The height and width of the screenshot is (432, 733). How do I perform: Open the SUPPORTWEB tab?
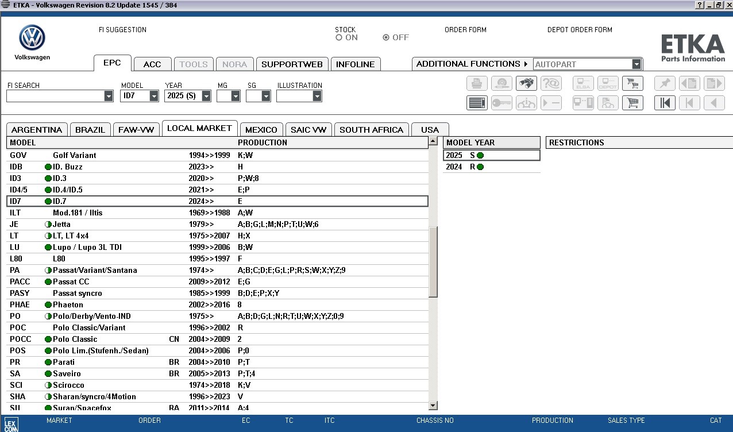(x=292, y=64)
